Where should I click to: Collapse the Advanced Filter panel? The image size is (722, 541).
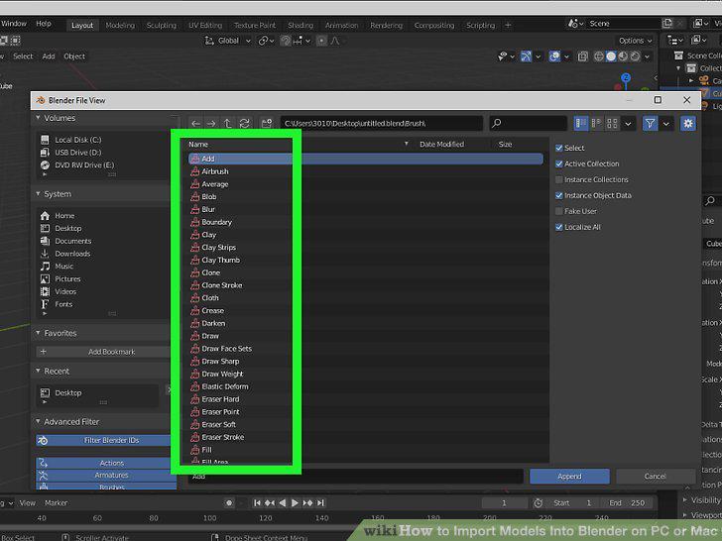39,422
